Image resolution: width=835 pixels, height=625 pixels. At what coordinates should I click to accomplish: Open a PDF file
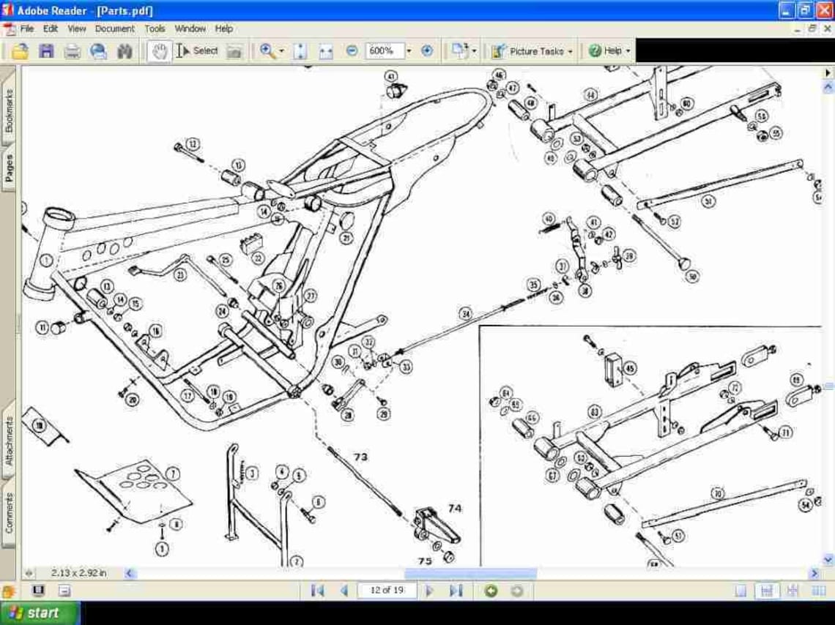(x=20, y=51)
